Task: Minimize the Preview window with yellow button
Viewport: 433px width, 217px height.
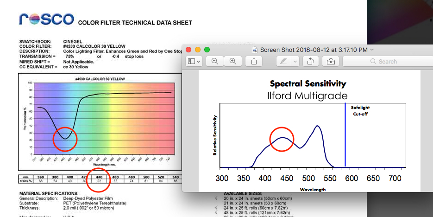Action: point(198,50)
